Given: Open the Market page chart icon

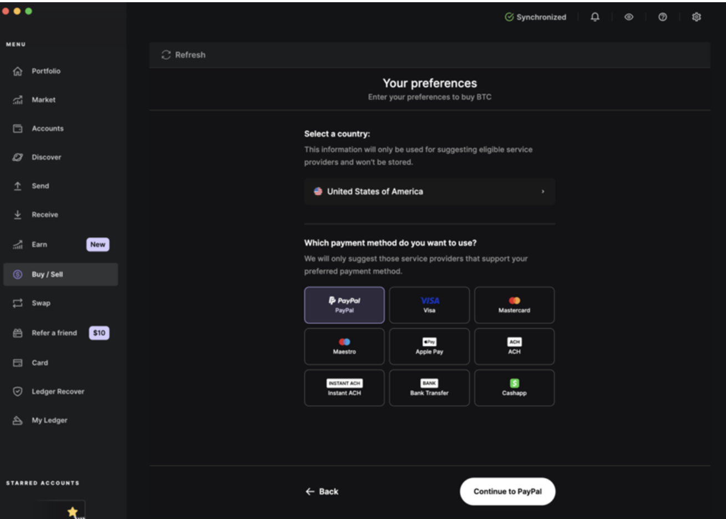Looking at the screenshot, I should pos(18,100).
